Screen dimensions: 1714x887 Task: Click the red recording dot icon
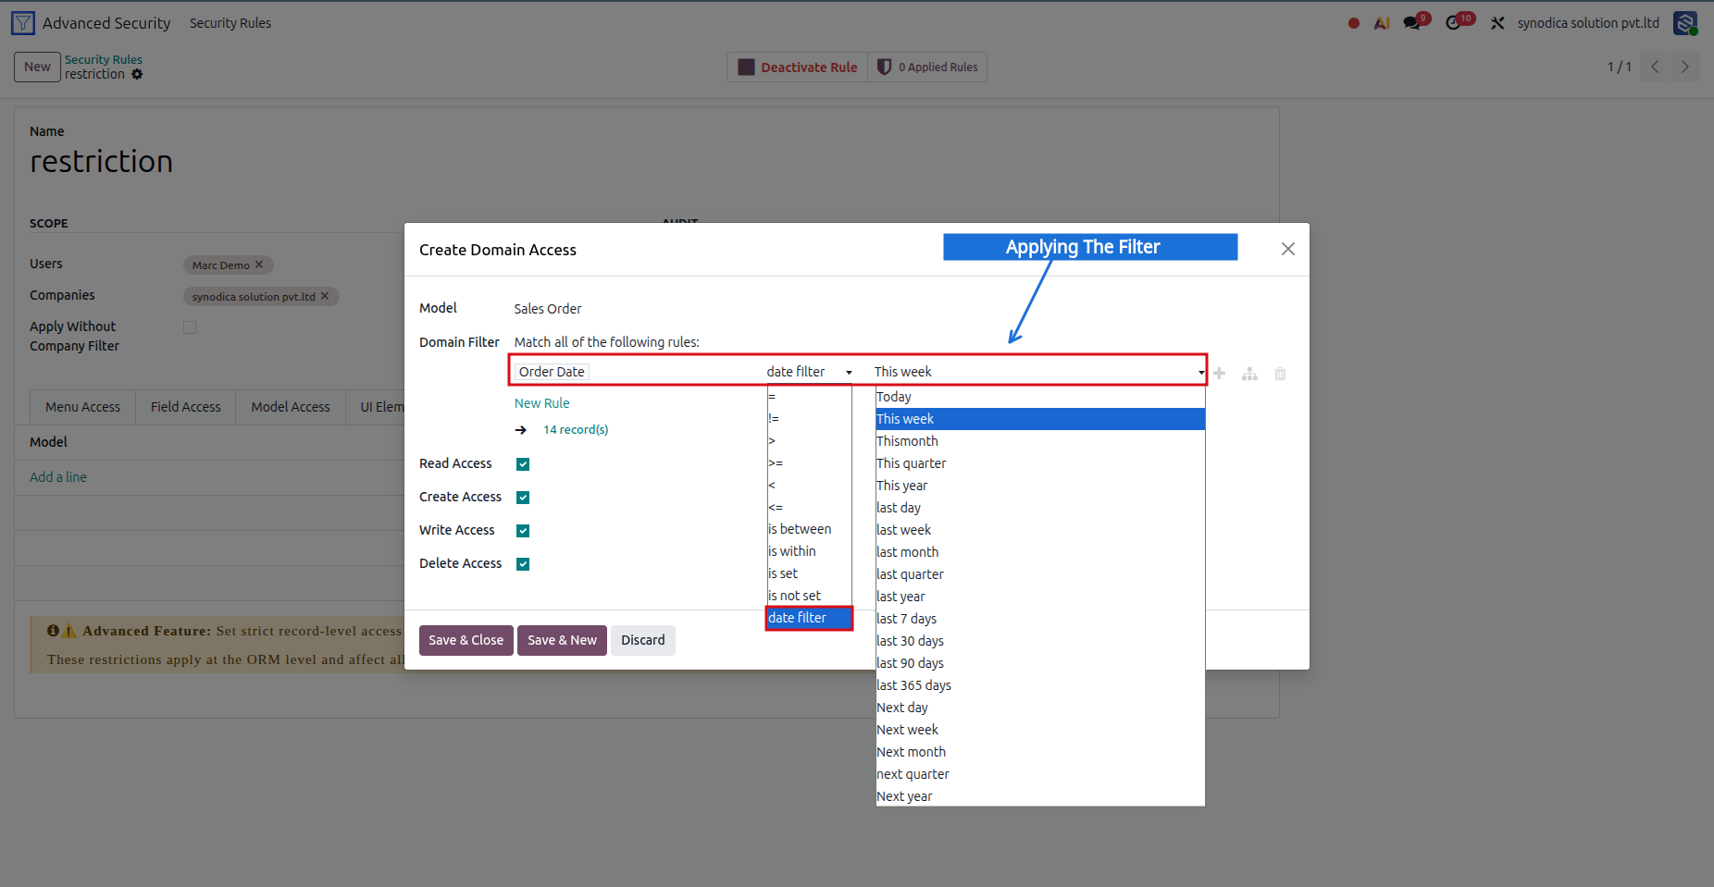click(1354, 23)
